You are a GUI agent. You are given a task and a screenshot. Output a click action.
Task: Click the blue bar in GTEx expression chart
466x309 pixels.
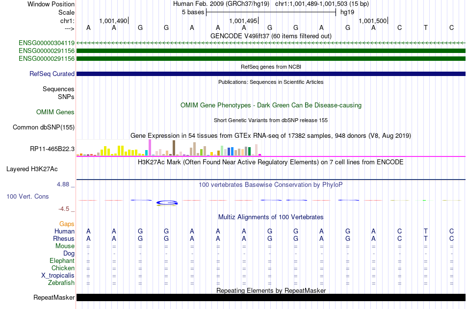pos(232,152)
